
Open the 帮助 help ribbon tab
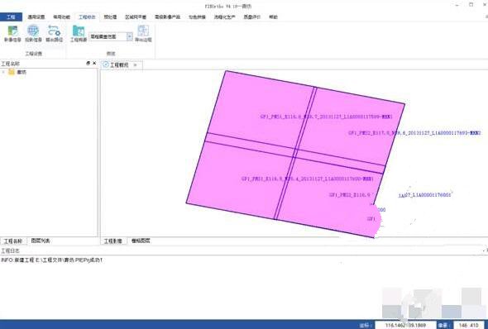point(273,17)
